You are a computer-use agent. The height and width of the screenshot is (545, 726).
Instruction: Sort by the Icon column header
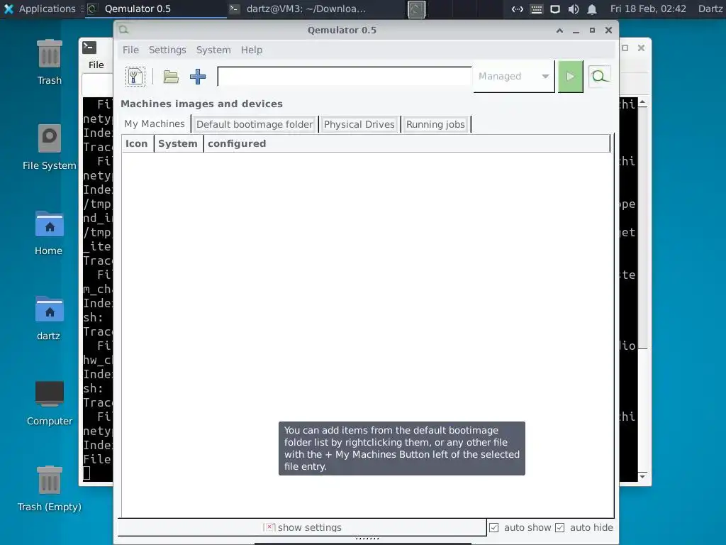[137, 143]
